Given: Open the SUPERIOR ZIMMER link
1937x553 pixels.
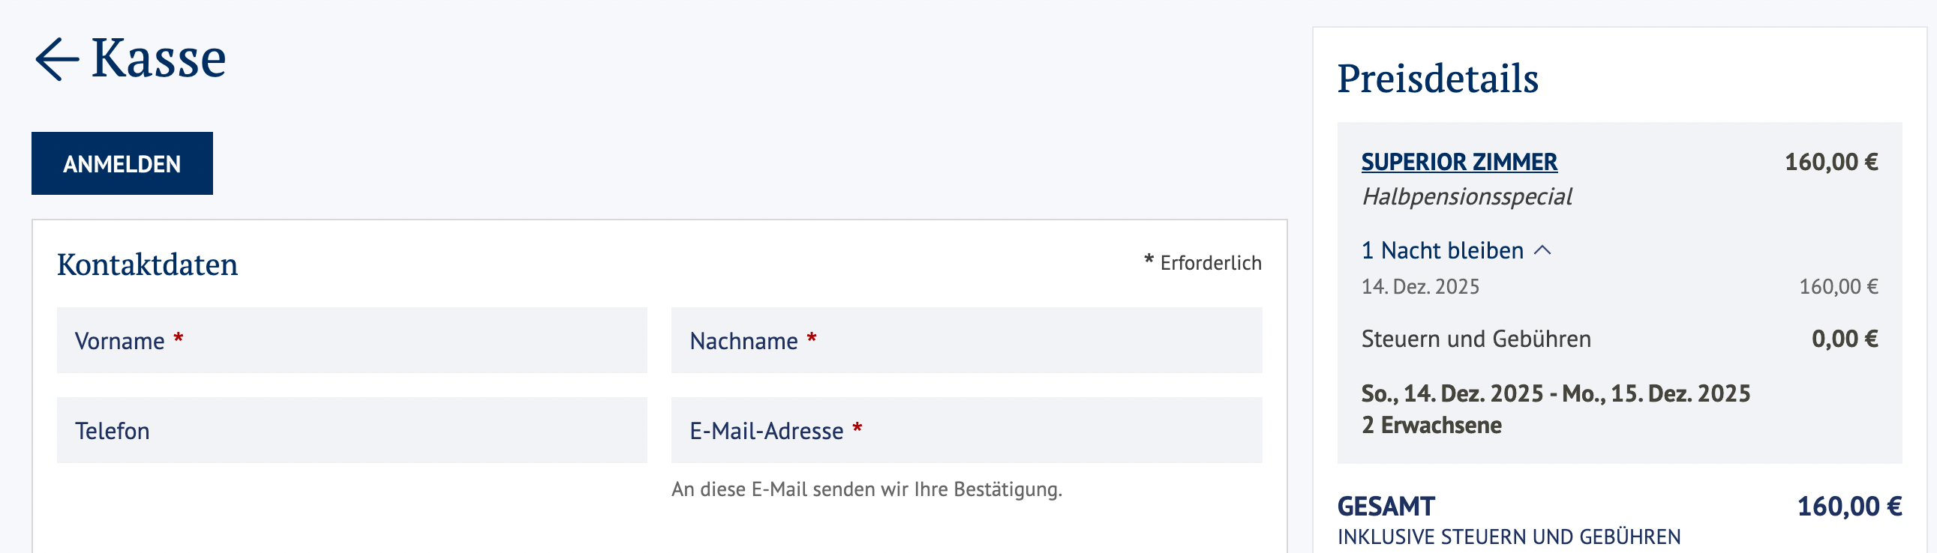Looking at the screenshot, I should click(1459, 163).
